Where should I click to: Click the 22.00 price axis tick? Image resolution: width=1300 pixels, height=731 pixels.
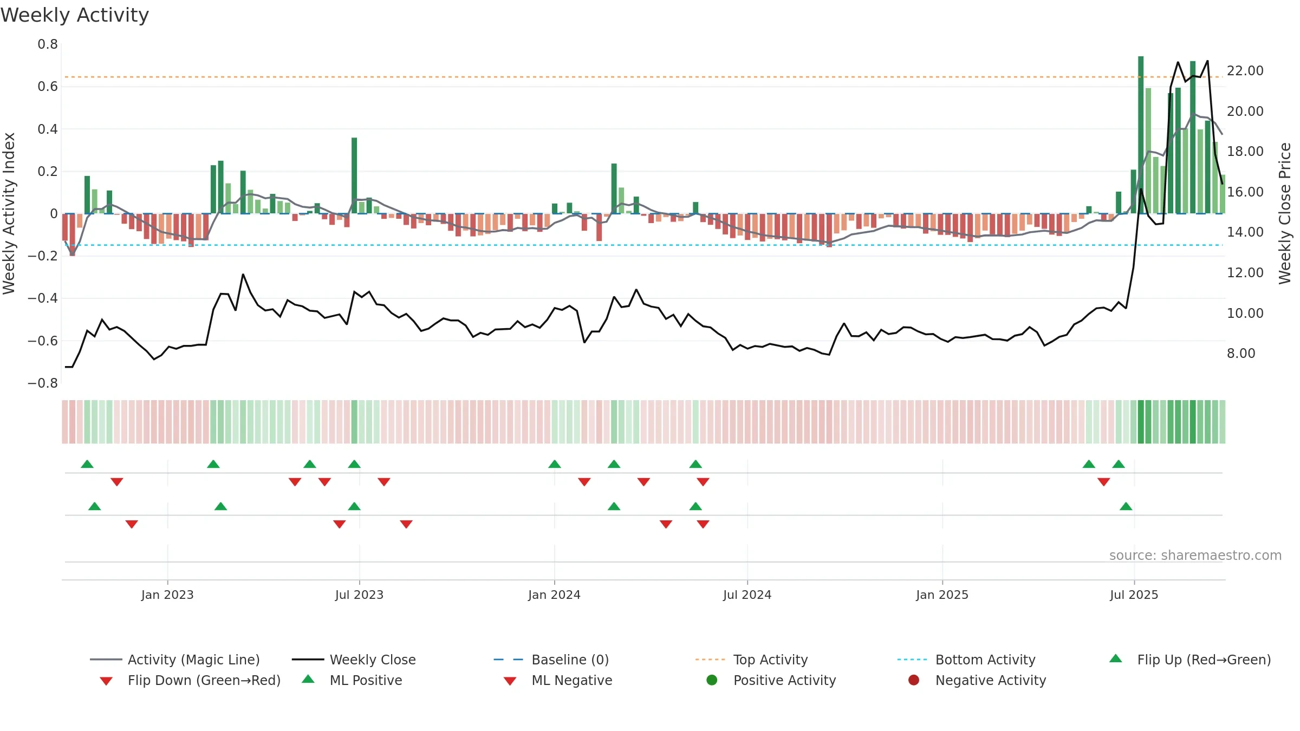[x=1245, y=70]
